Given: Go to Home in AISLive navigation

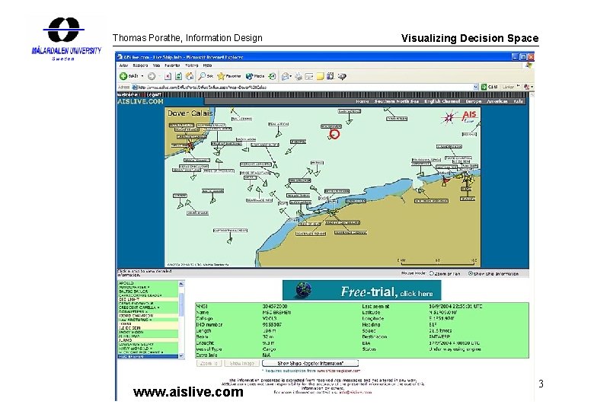Looking at the screenshot, I should point(362,101).
